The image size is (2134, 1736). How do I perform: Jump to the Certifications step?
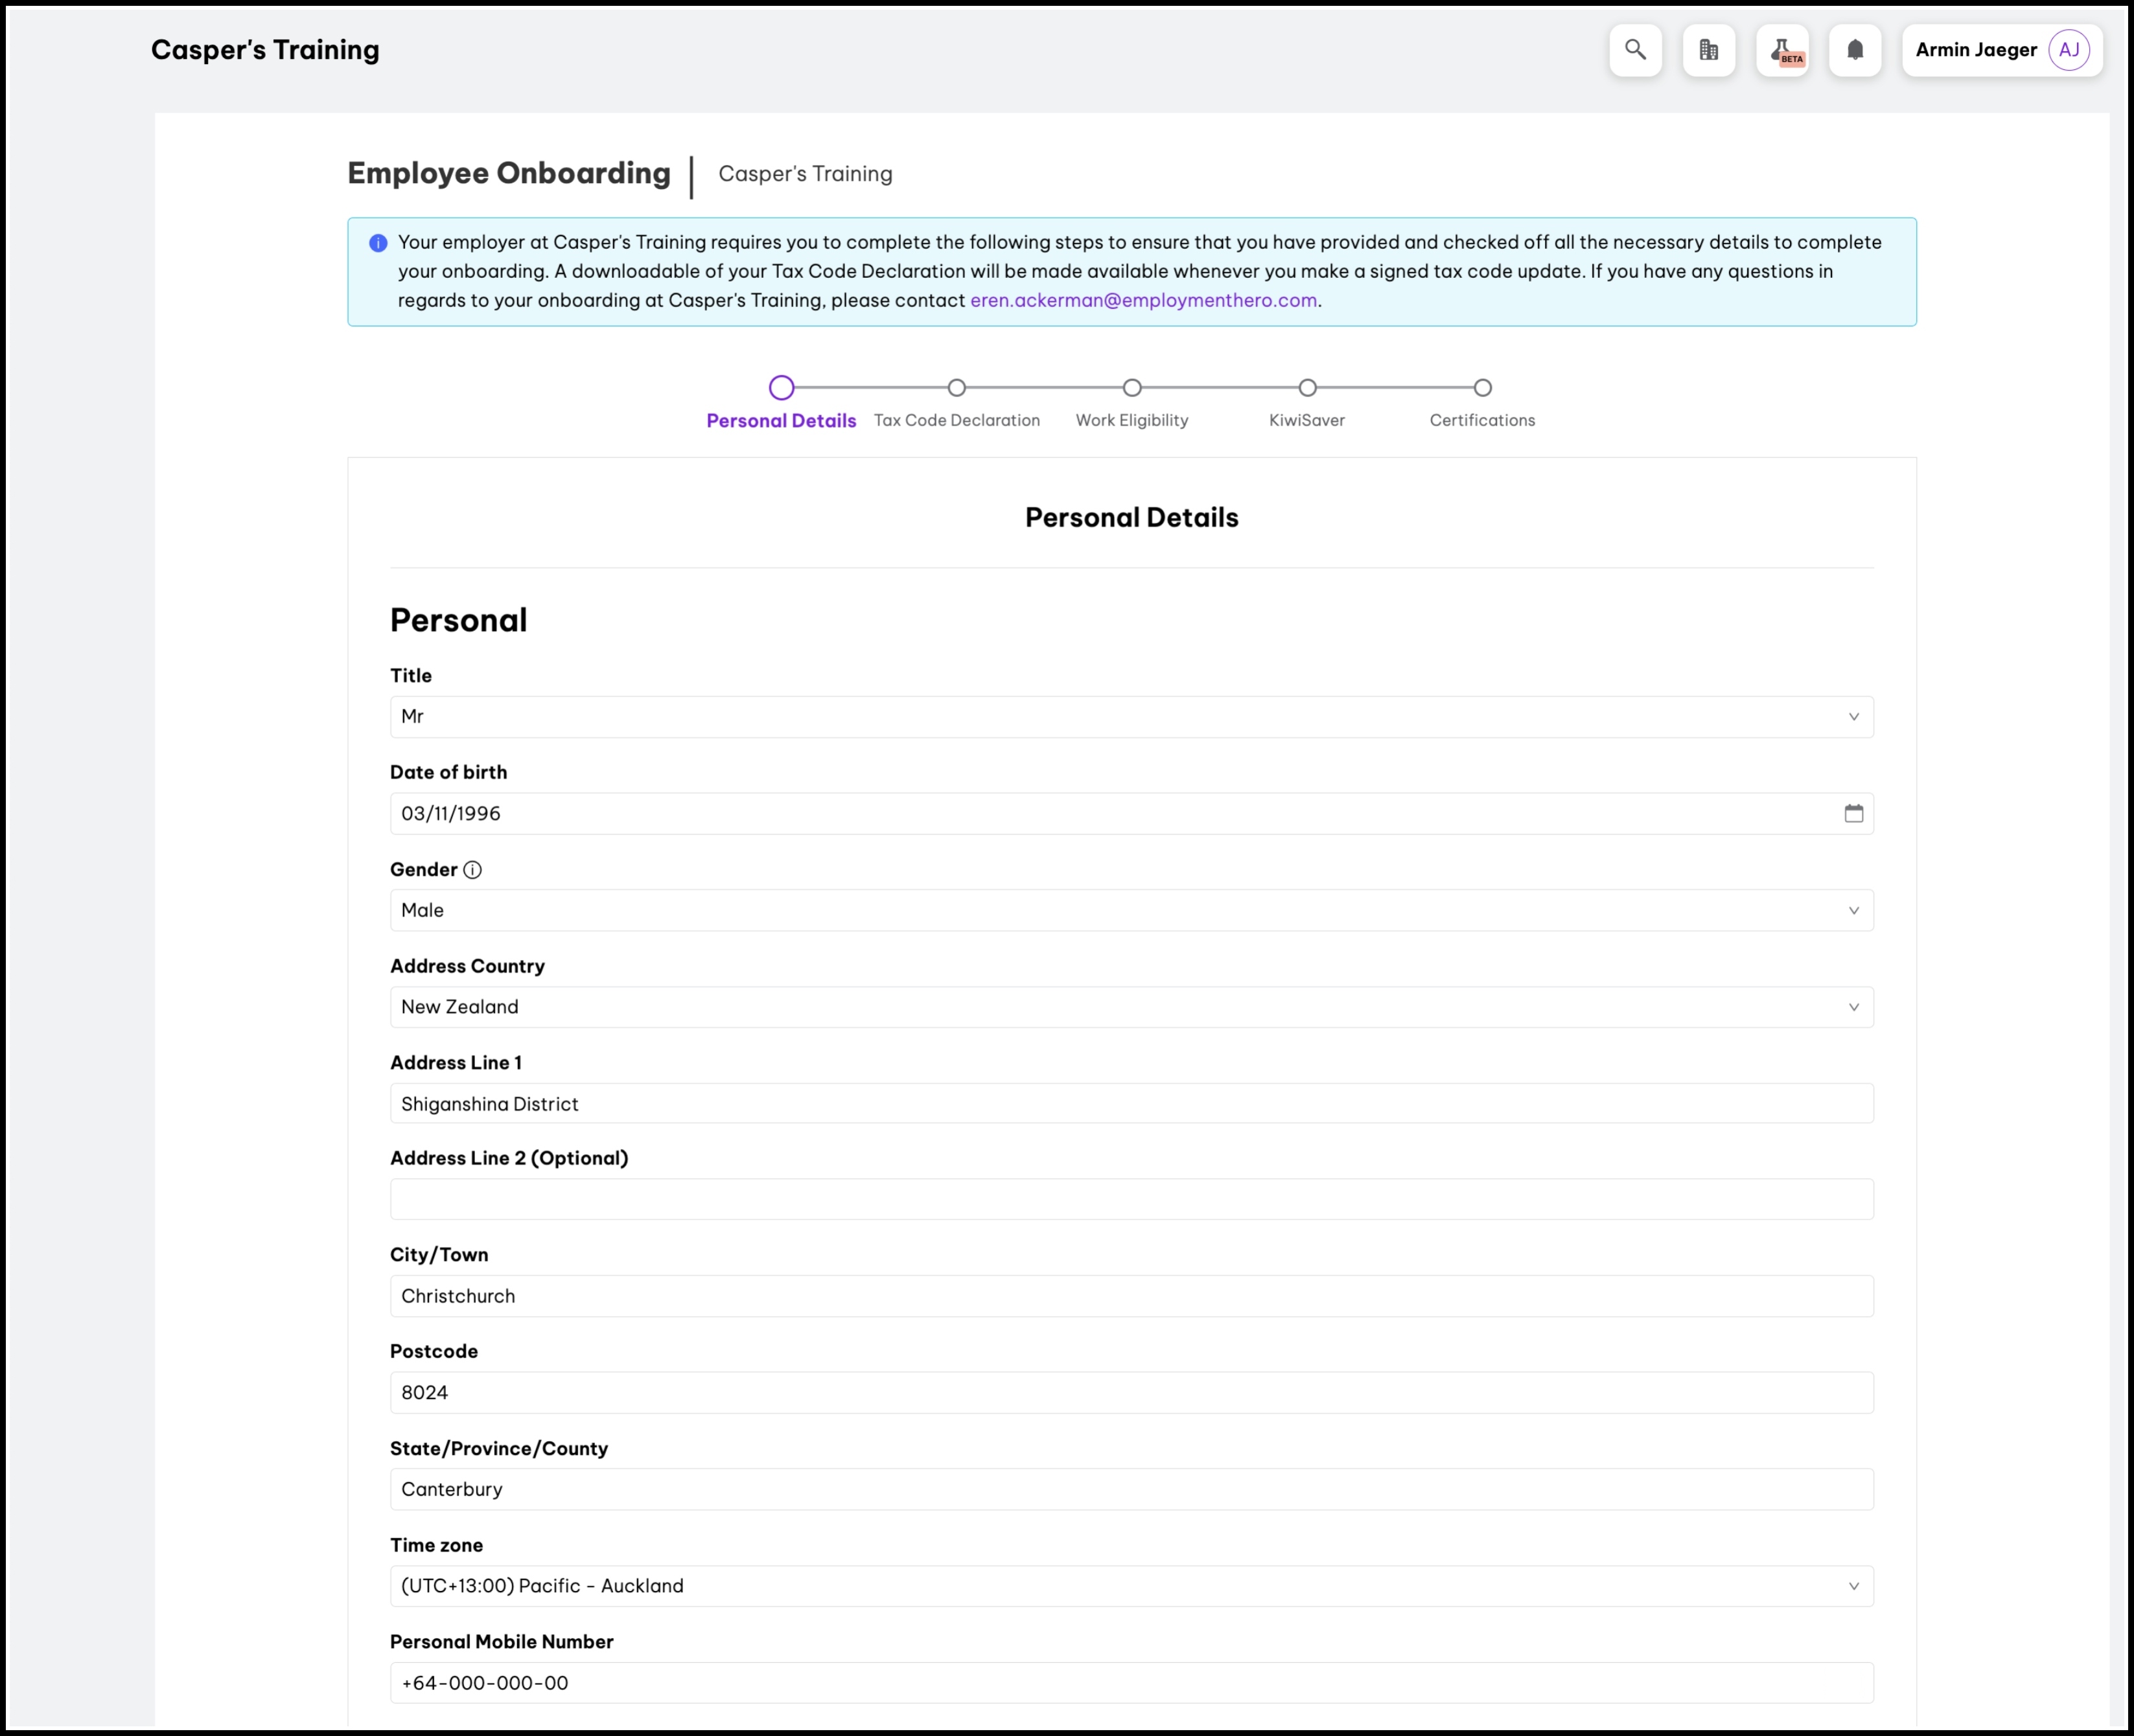click(1481, 388)
